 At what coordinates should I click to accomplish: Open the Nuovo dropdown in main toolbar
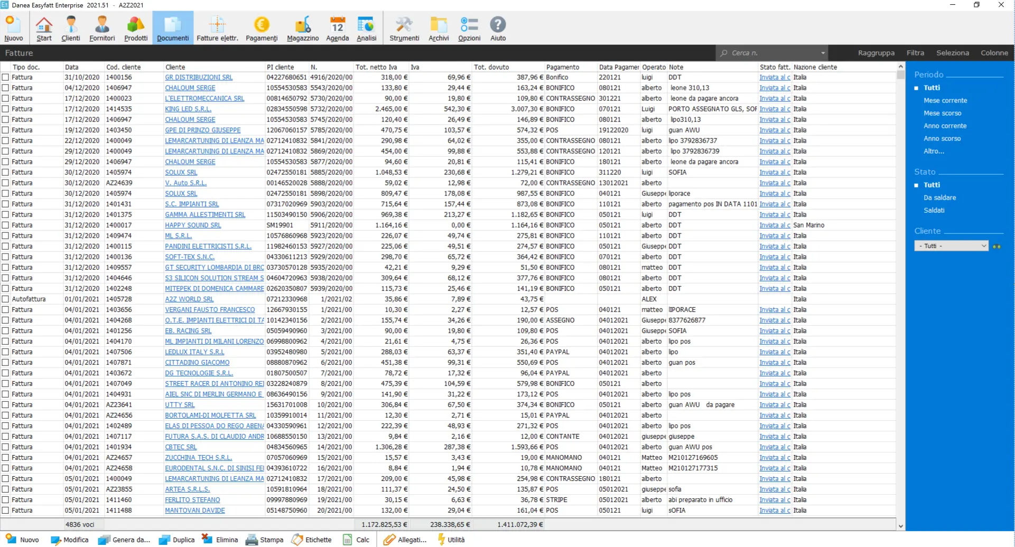(13, 29)
